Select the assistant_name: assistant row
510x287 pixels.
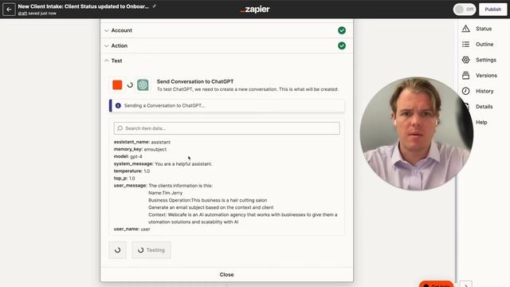[x=142, y=142]
